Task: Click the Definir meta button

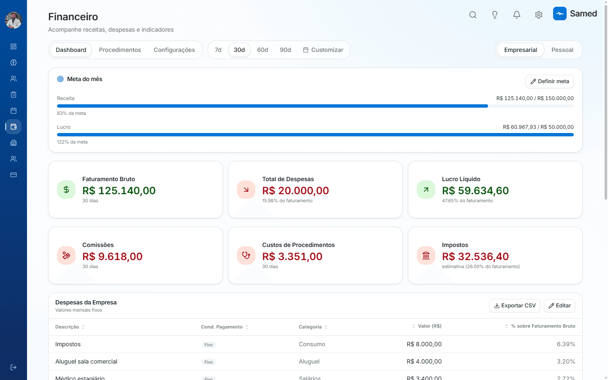Action: [550, 81]
